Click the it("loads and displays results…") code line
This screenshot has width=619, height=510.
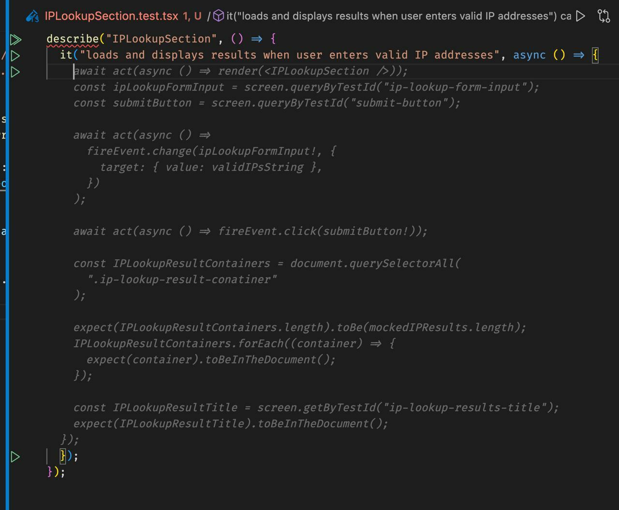coord(329,55)
